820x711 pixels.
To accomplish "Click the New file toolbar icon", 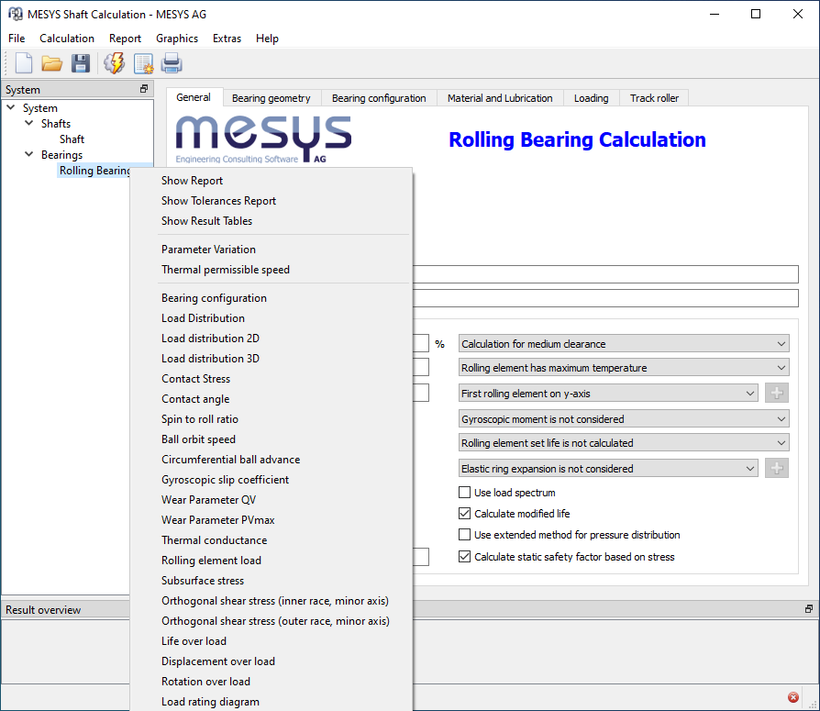I will click(24, 63).
